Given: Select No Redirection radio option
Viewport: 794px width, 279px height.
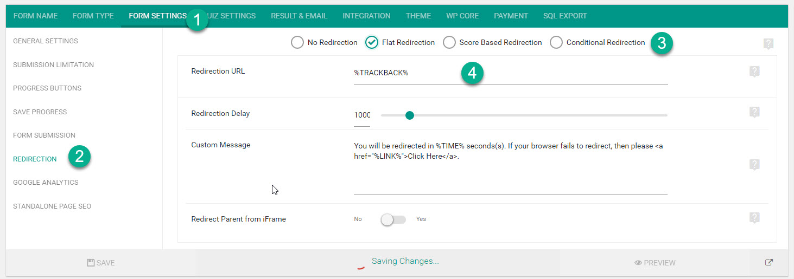Looking at the screenshot, I should tap(297, 42).
